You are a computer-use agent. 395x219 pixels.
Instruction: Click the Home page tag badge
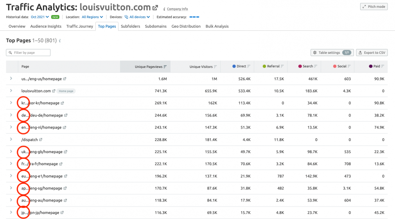pyautogui.click(x=66, y=91)
